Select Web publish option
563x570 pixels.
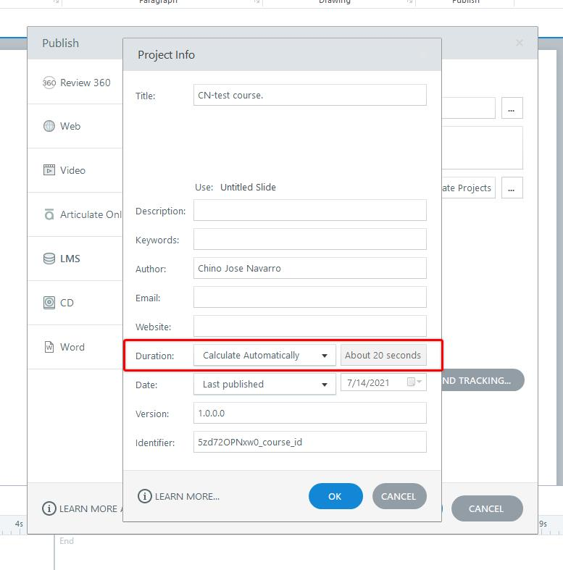click(75, 126)
